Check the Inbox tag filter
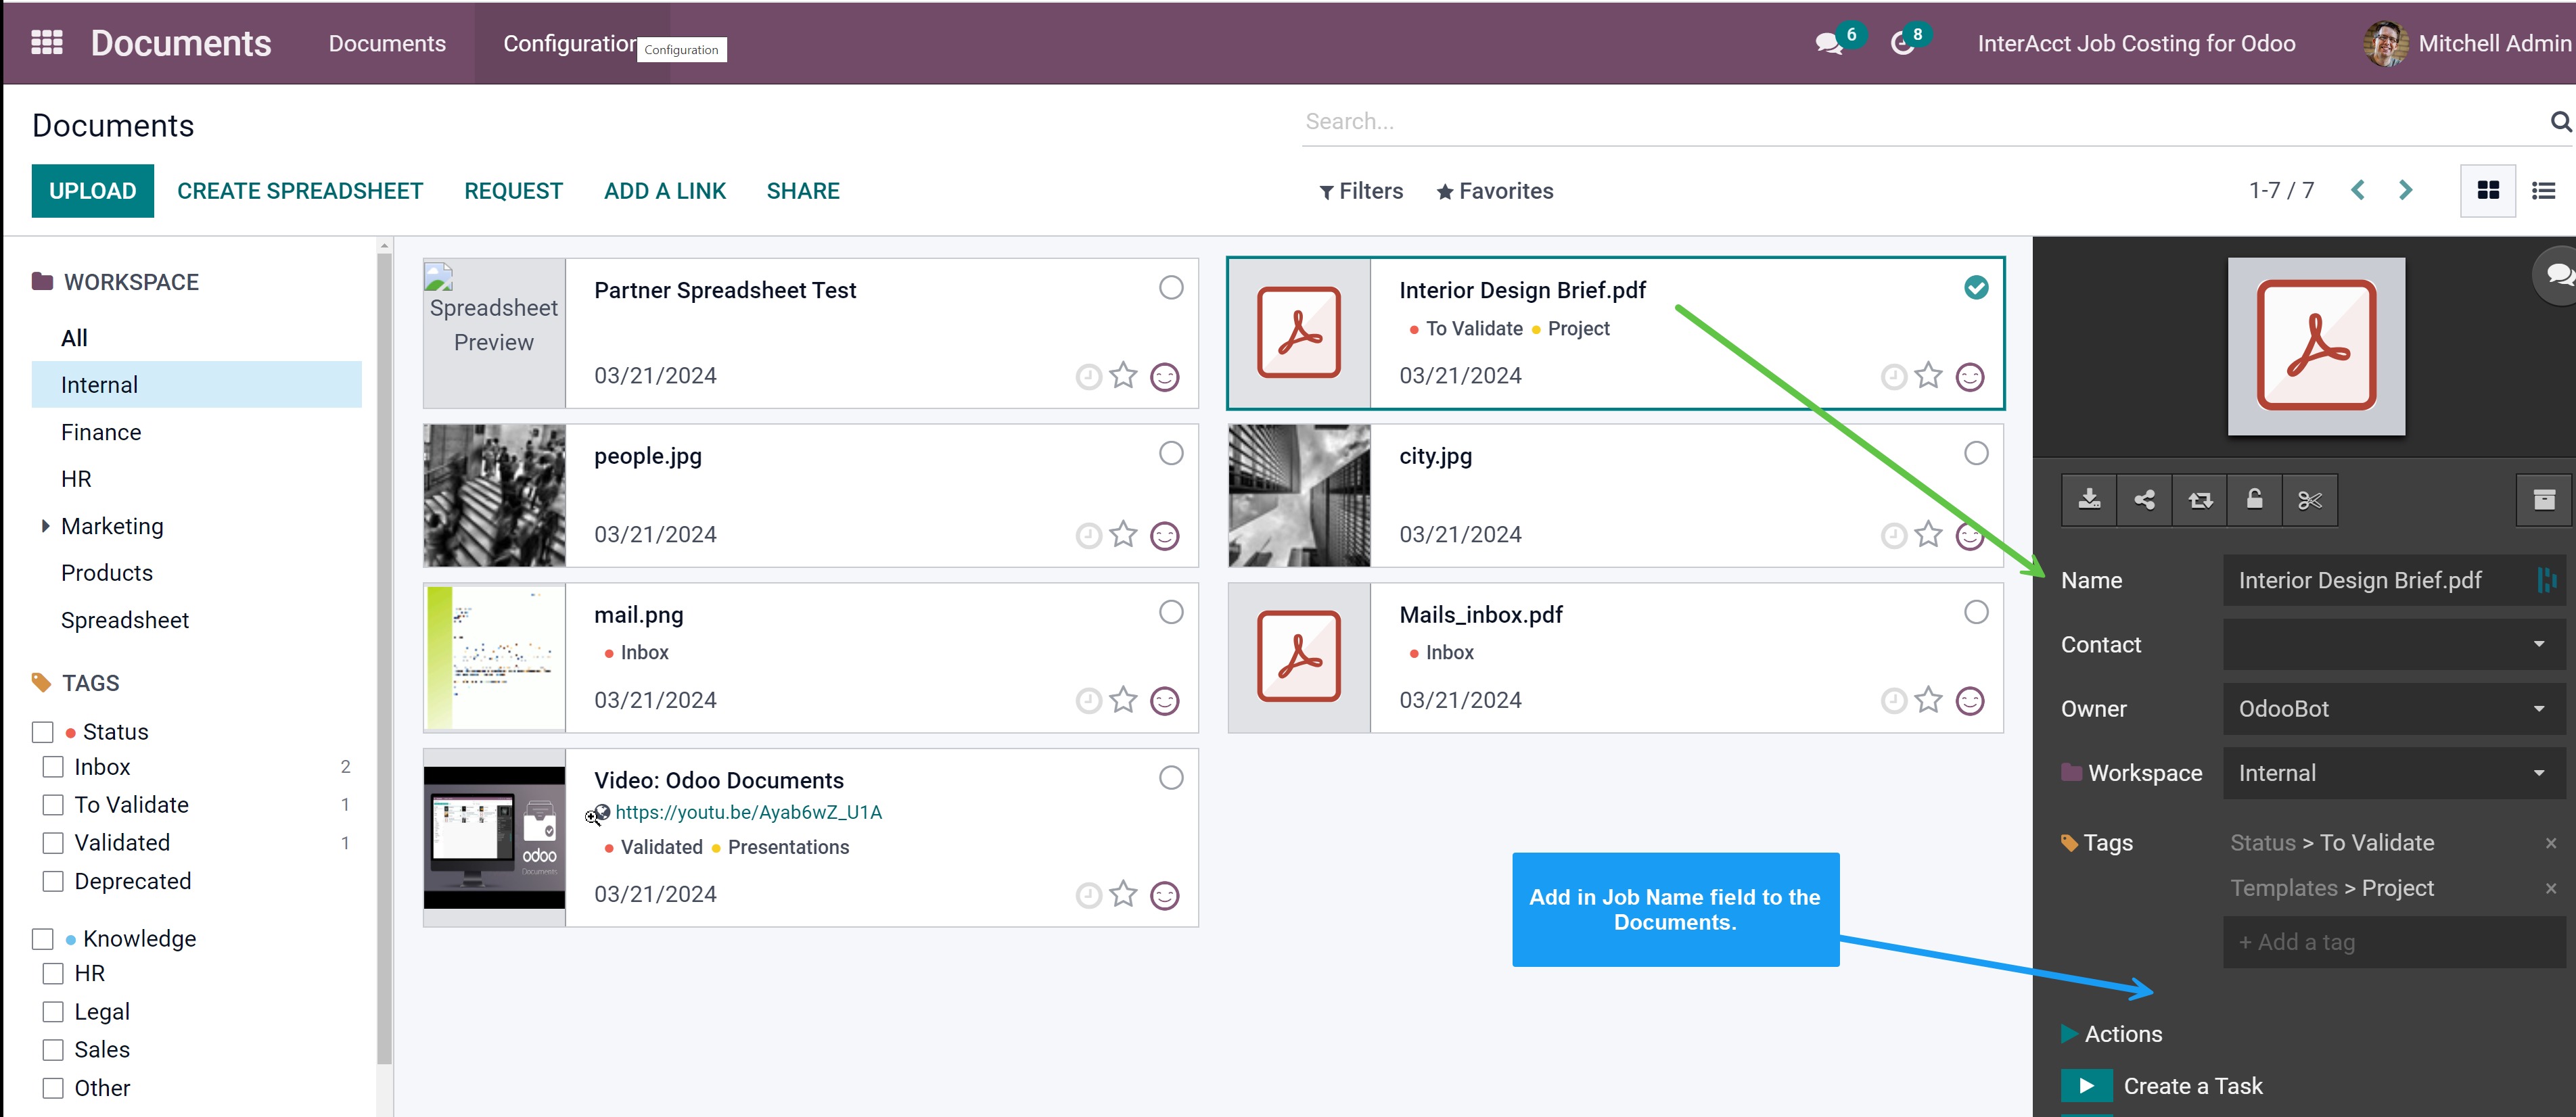The image size is (2576, 1117). (53, 767)
